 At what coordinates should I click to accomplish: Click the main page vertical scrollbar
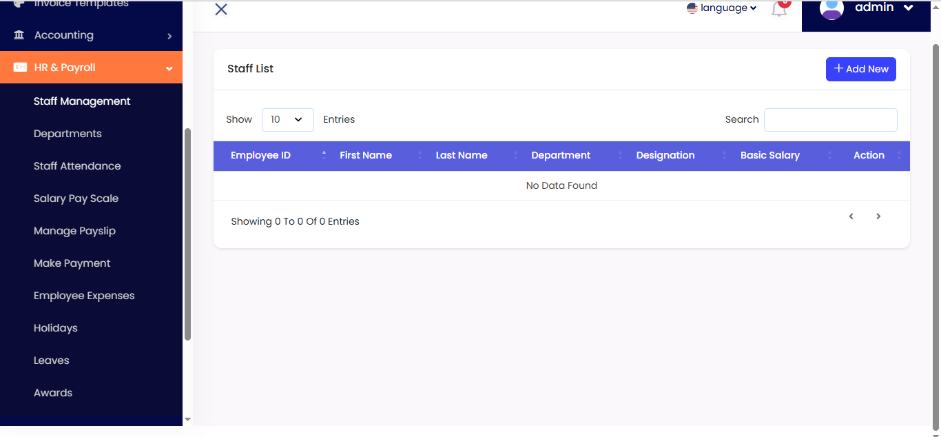935,238
